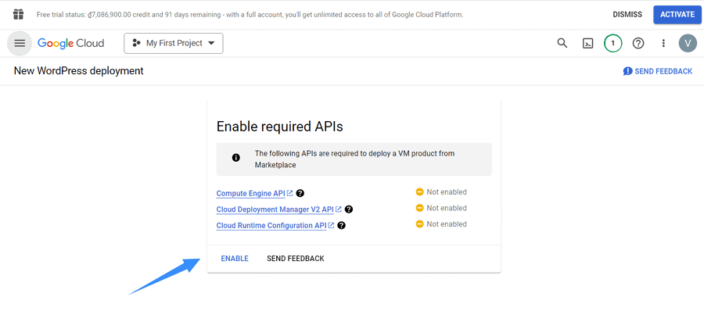This screenshot has width=704, height=329.
Task: Open the help question mark menu
Action: (638, 43)
